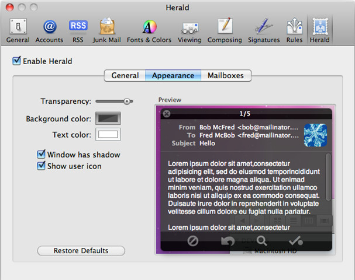
Task: Click the Transparency slider knob
Action: [x=127, y=101]
